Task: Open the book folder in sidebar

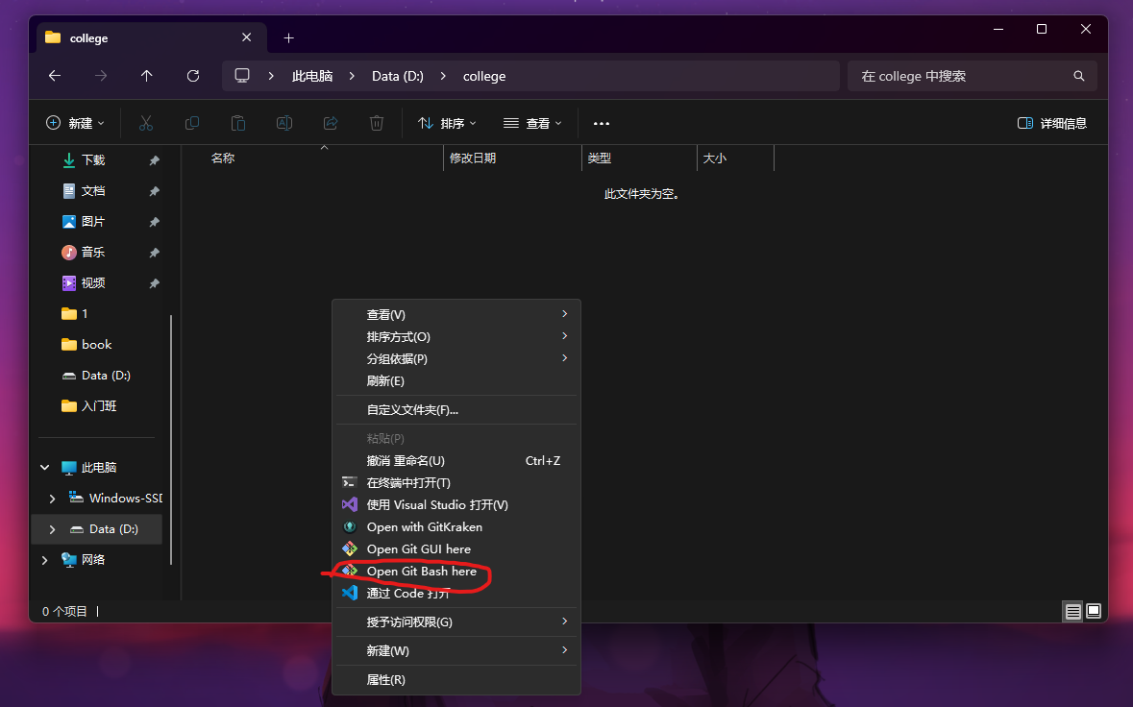Action: coord(96,344)
